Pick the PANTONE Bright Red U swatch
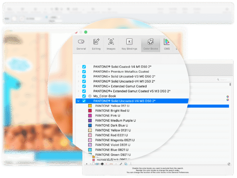Screen dimensions: 237x178 click(90, 111)
